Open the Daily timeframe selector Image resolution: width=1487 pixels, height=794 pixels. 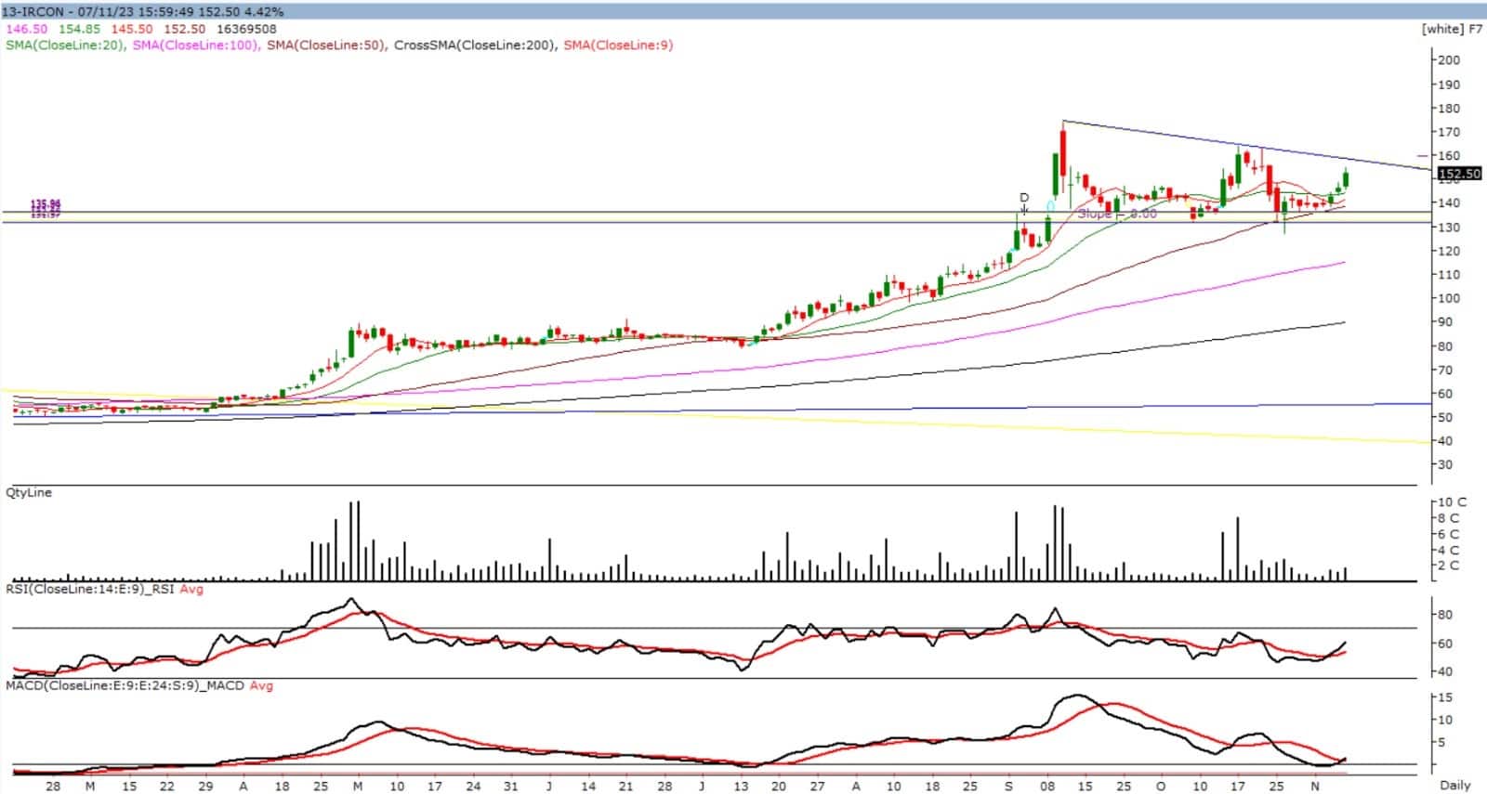pos(1455,785)
